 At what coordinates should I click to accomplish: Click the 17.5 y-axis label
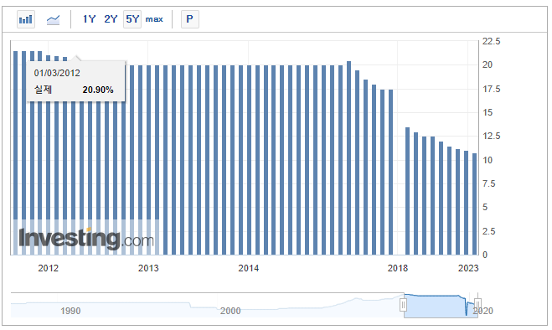pyautogui.click(x=491, y=89)
